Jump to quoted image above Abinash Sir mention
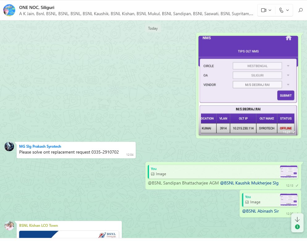The width and height of the screenshot is (307, 241). 270,200
